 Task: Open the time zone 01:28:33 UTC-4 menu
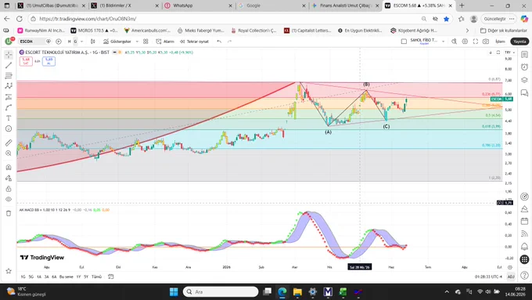pos(488,277)
